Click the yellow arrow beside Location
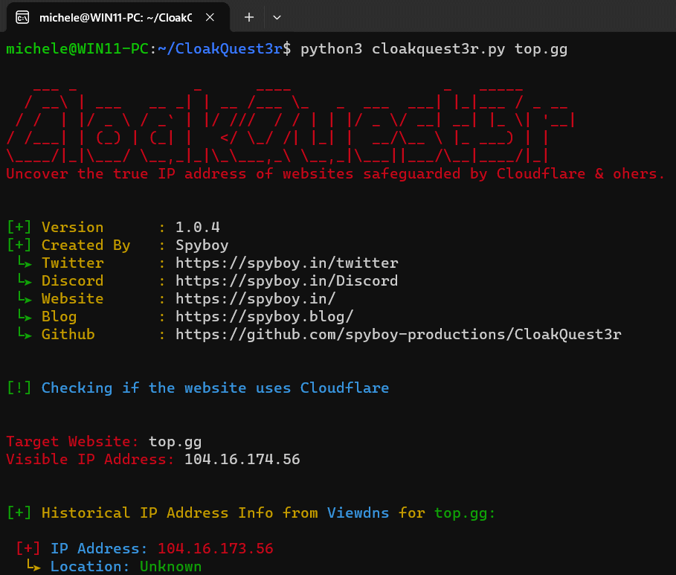The width and height of the screenshot is (676, 575). pyautogui.click(x=33, y=565)
